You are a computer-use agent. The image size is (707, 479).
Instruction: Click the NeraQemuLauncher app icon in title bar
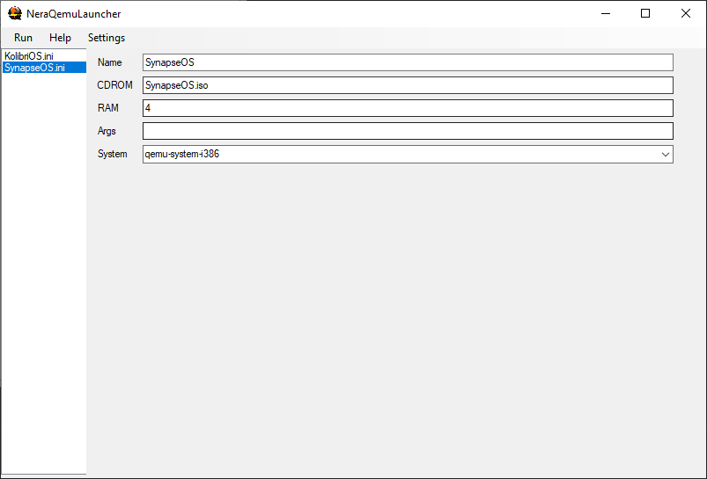pos(15,13)
